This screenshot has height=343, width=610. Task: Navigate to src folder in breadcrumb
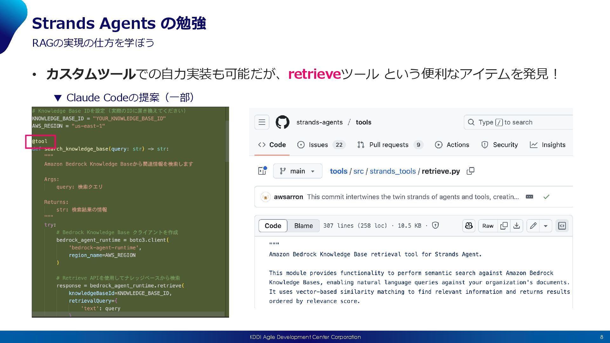(x=358, y=171)
